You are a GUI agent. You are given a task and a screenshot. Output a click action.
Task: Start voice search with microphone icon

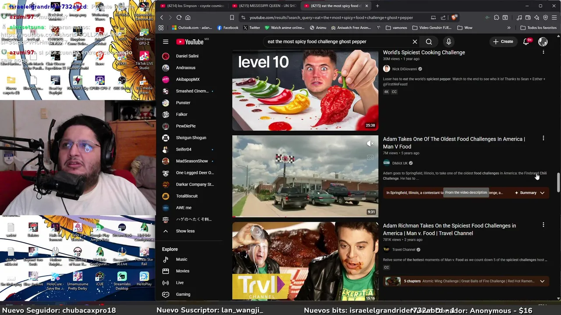click(x=448, y=42)
